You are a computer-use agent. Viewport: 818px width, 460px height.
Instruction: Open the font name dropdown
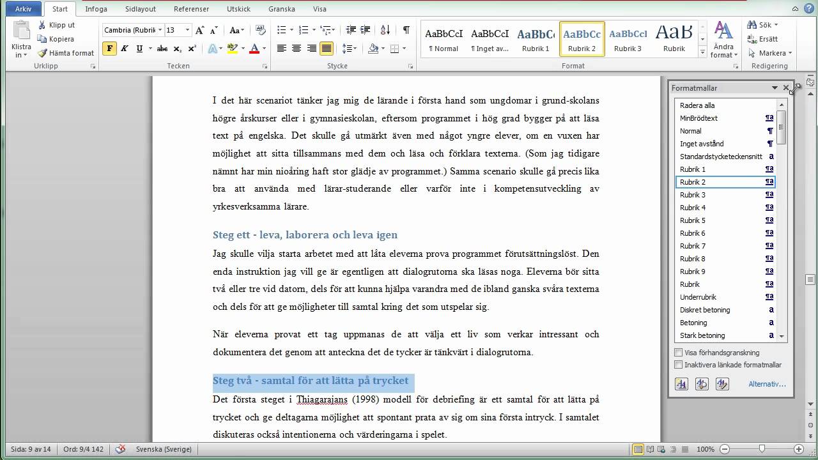pos(160,30)
